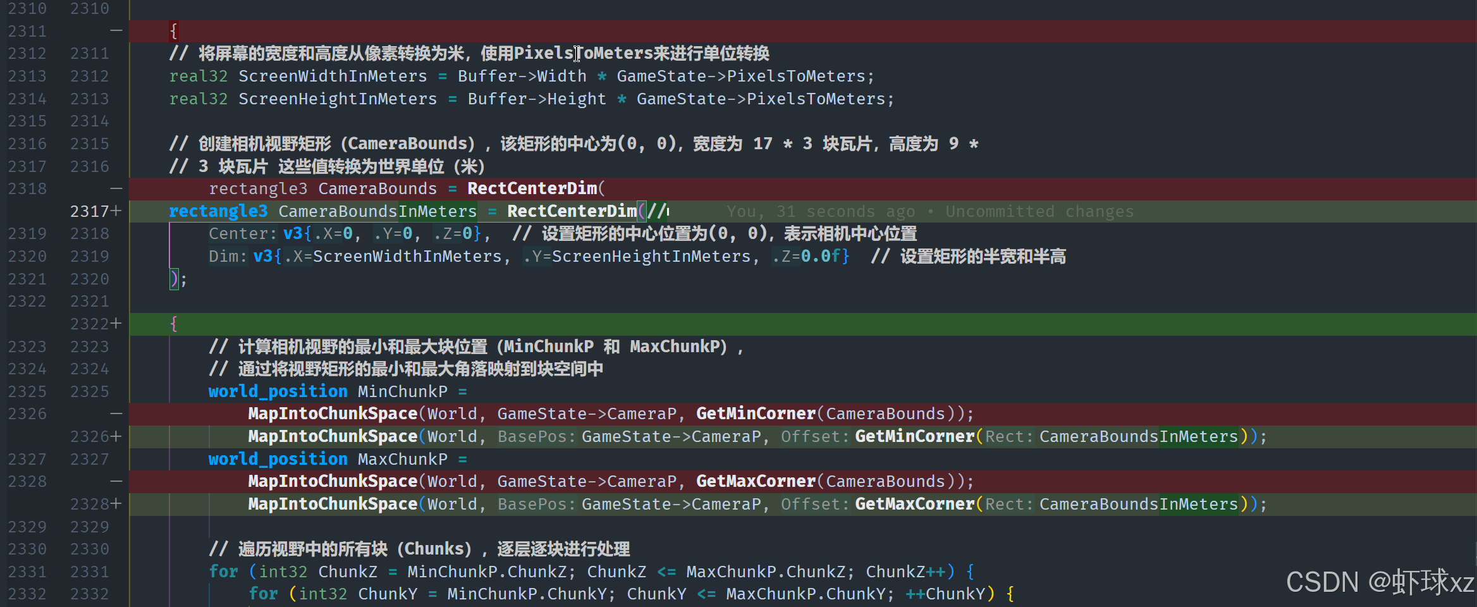Screen dimensions: 1477x607
Task: Click the plus diff marker beside 2317
Action: click(116, 211)
